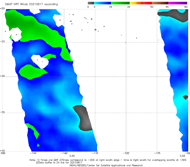Click the colorbar label '50'
Viewport: 190px width, 167px height.
(x=152, y=7)
